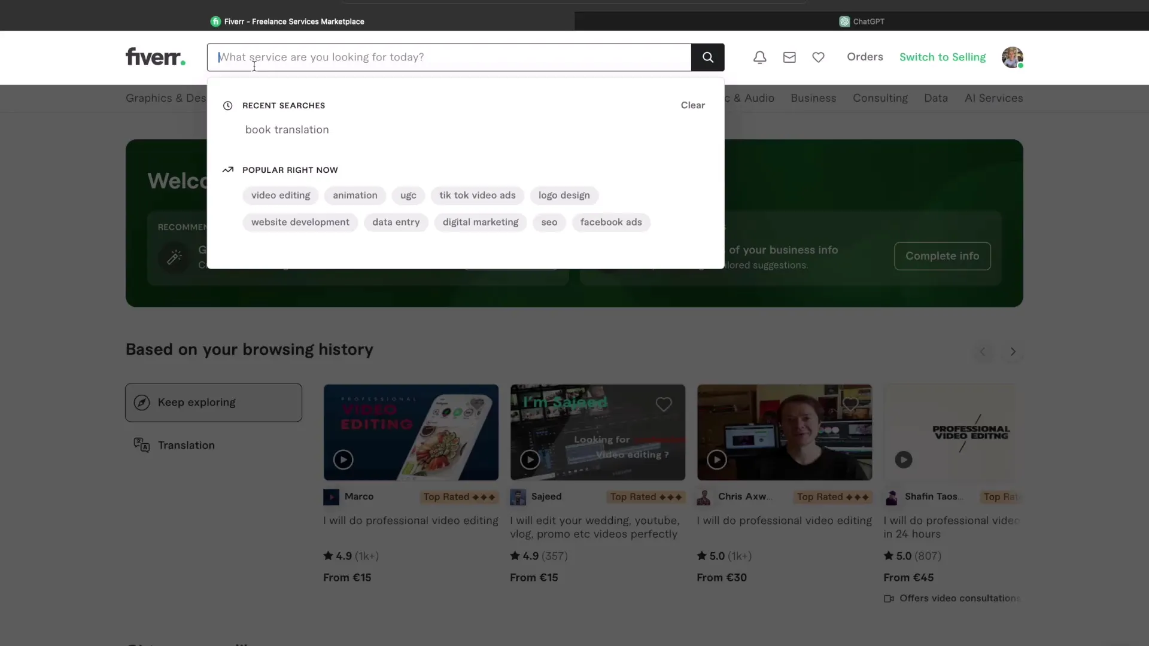The height and width of the screenshot is (646, 1149).
Task: Choose the 'seo' popular tag
Action: pyautogui.click(x=549, y=223)
